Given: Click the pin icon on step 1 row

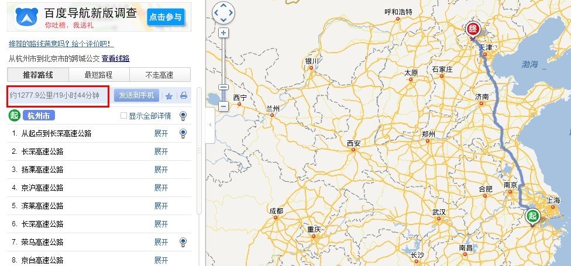Looking at the screenshot, I should point(183,133).
